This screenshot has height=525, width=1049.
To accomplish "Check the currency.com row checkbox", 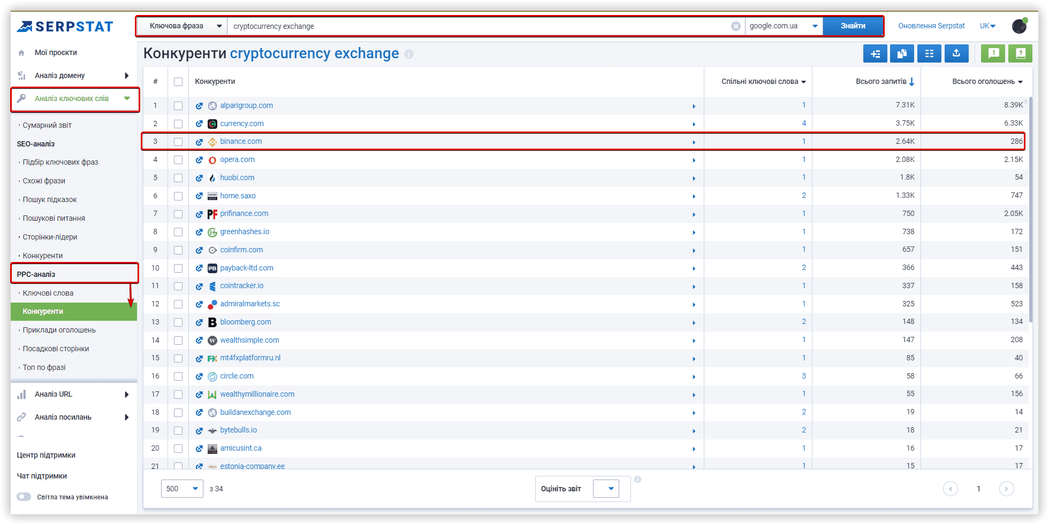I will [178, 124].
